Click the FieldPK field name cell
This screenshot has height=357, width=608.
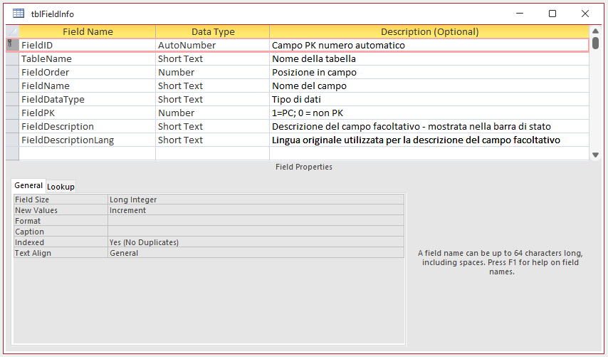[88, 113]
